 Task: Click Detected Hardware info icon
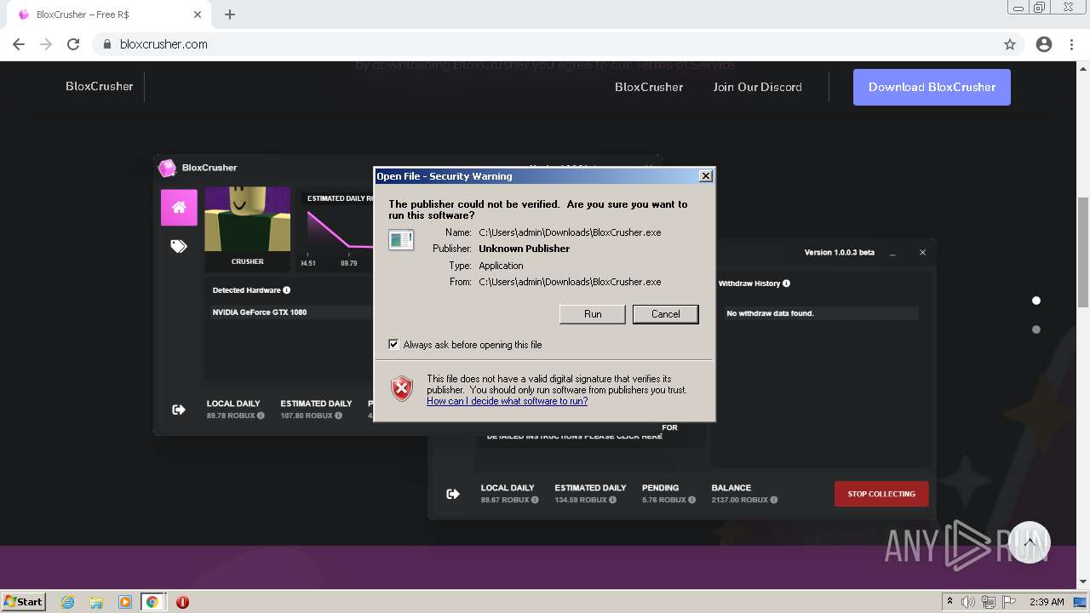point(287,290)
